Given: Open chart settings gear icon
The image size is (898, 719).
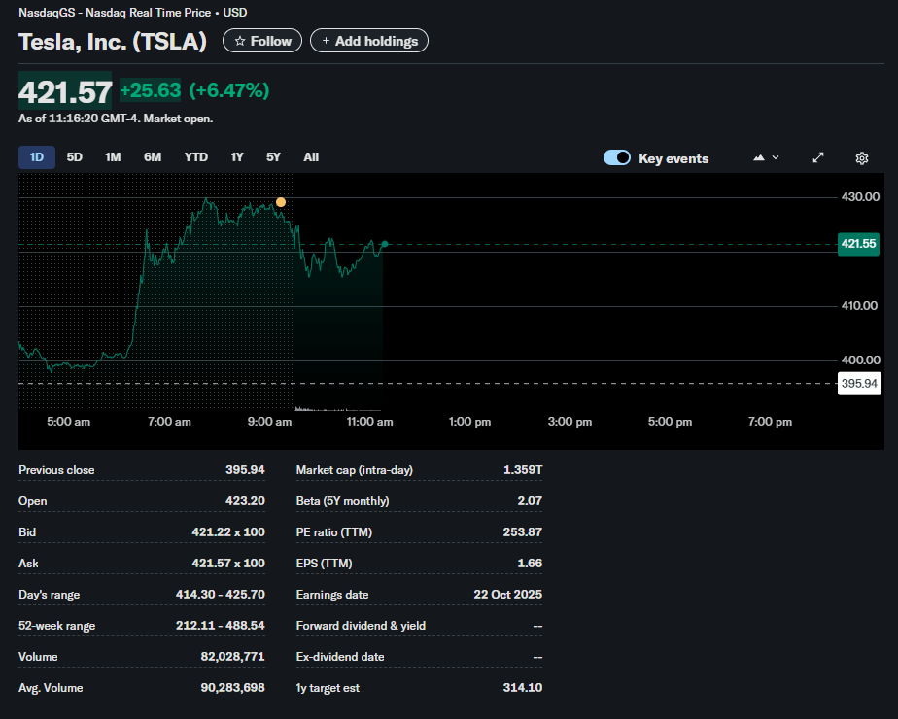Looking at the screenshot, I should (861, 158).
